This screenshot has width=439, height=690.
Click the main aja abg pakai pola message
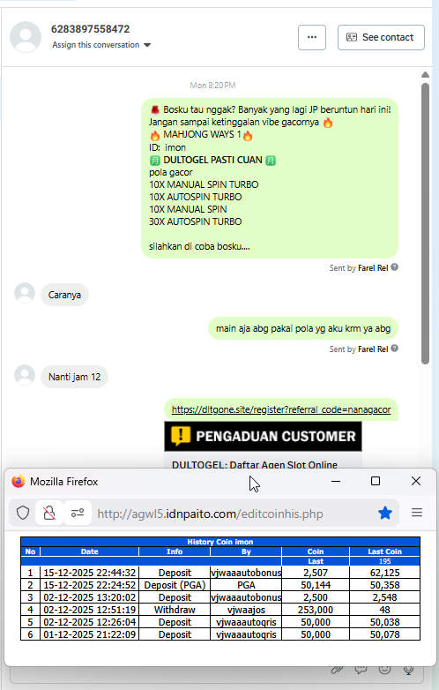coord(303,328)
